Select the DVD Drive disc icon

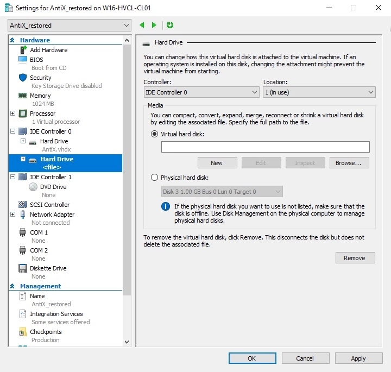tap(33, 187)
